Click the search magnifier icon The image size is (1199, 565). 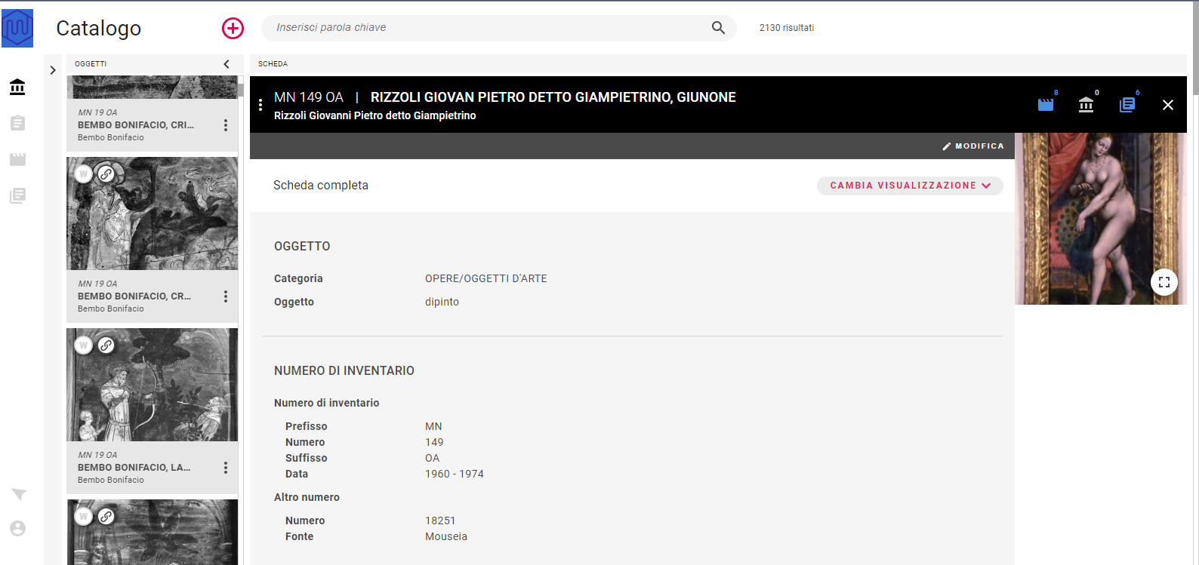point(718,28)
